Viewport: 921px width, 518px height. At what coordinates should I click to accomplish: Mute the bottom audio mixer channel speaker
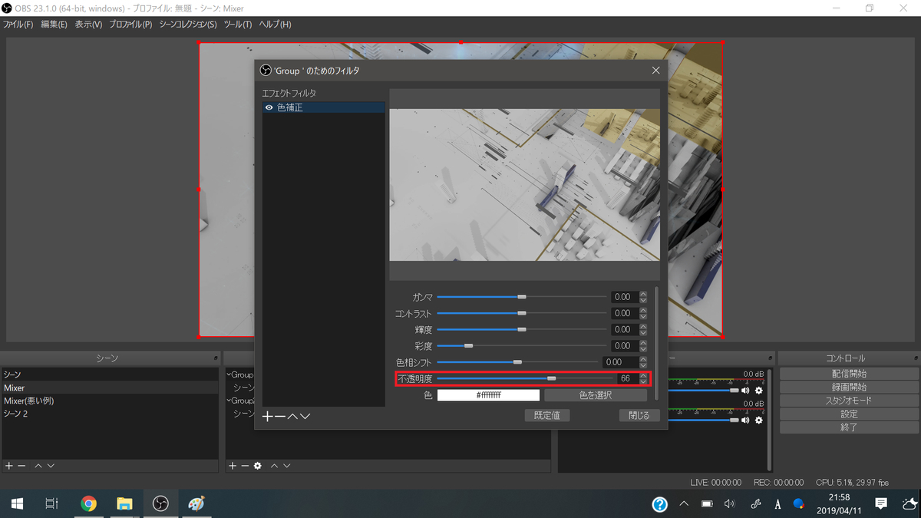point(745,420)
